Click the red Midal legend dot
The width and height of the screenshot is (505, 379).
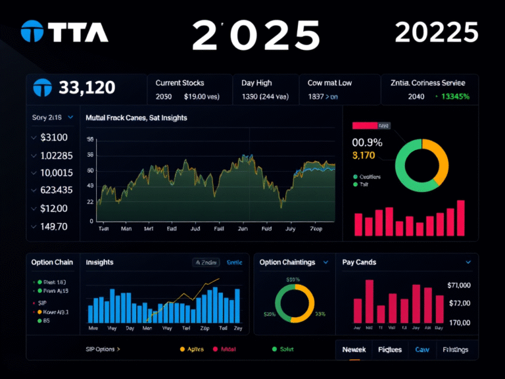215,349
